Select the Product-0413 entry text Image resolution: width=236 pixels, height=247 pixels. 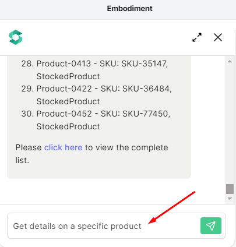64,63
